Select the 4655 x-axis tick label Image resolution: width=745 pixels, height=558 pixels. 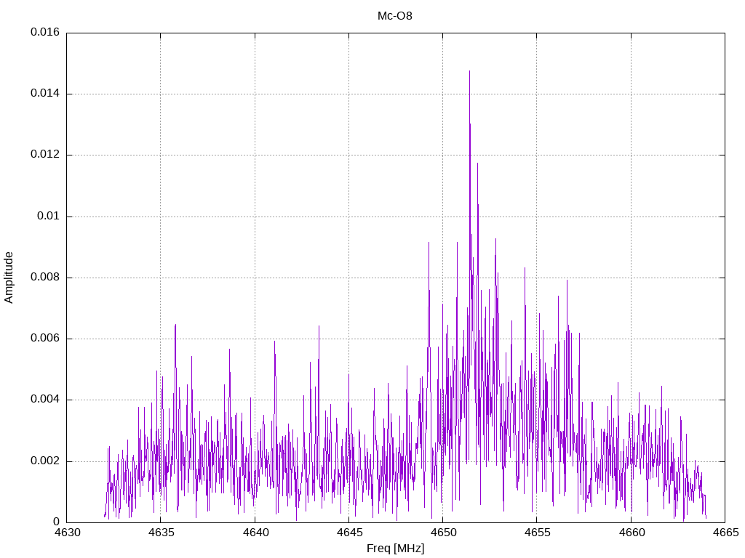point(536,533)
